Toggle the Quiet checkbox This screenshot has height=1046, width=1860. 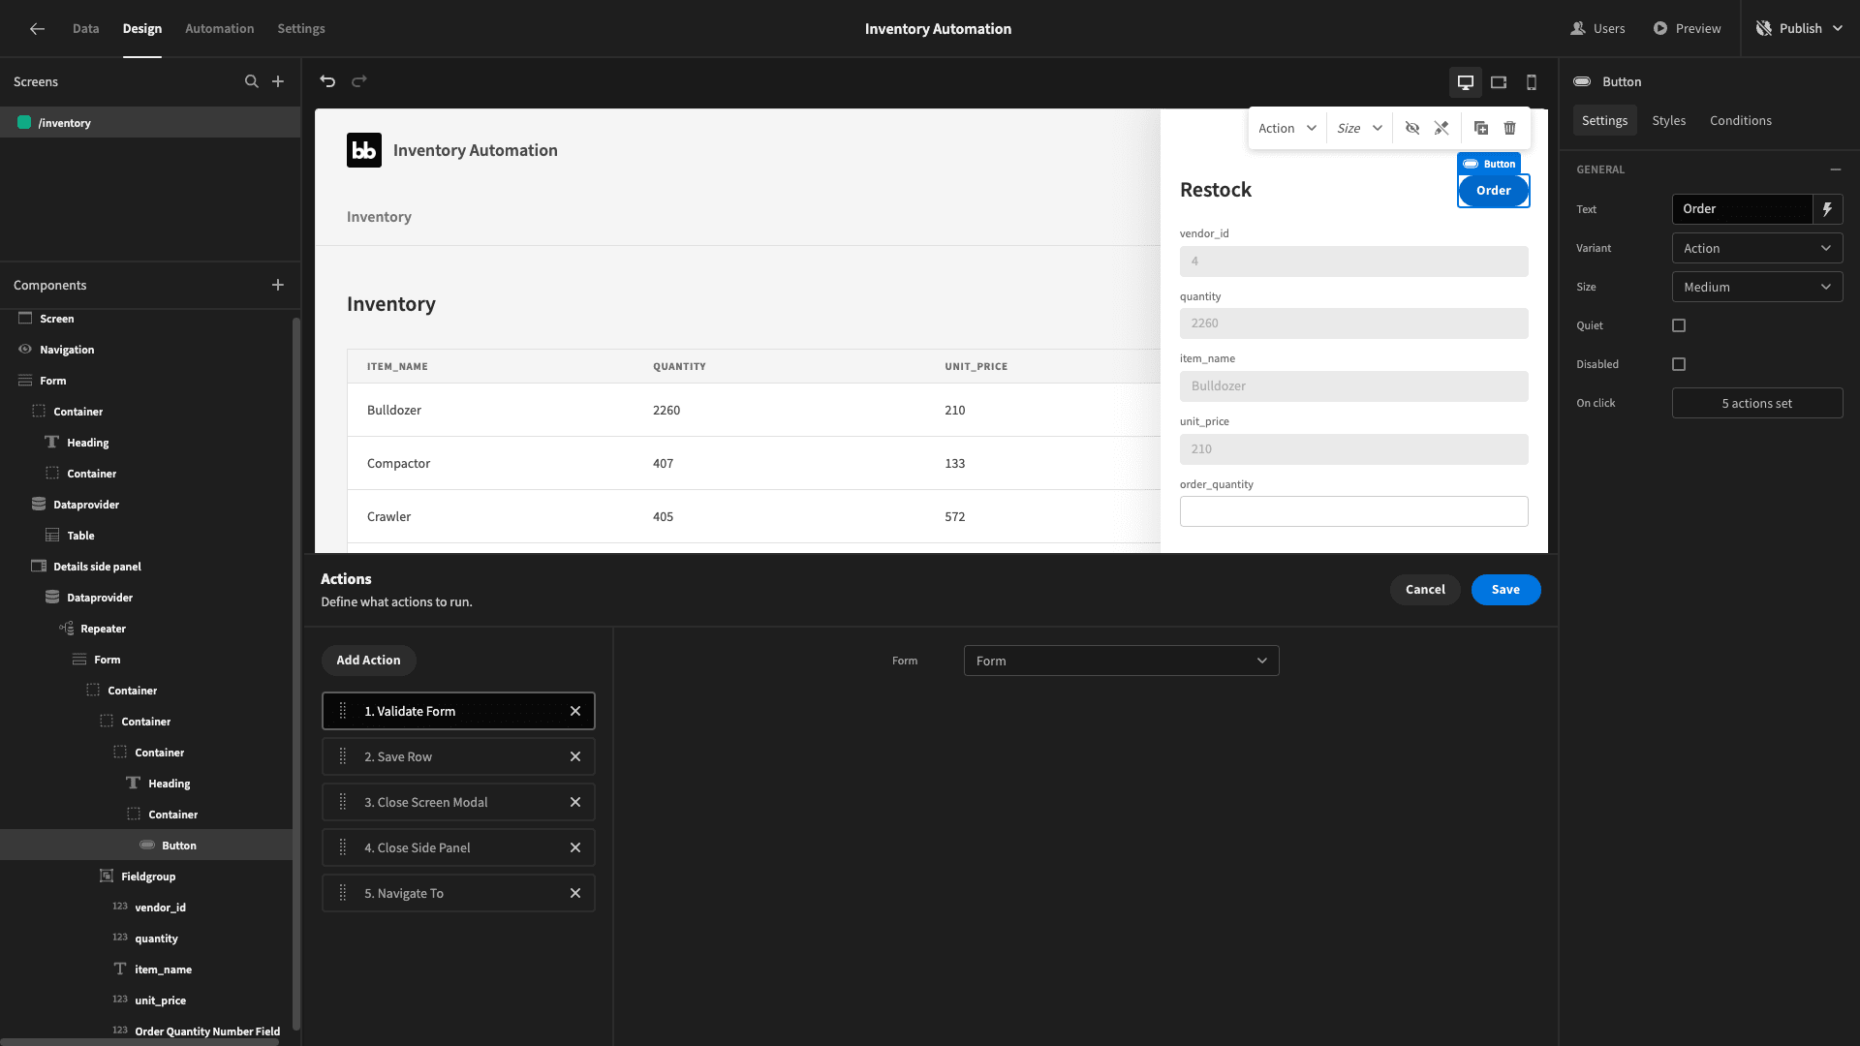click(1679, 325)
